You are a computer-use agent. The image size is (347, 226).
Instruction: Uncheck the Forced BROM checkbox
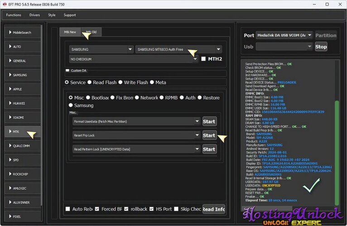pos(97,209)
